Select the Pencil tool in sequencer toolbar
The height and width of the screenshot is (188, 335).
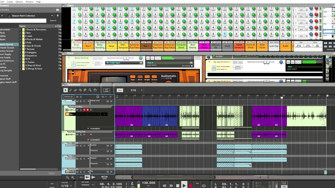(x=70, y=90)
